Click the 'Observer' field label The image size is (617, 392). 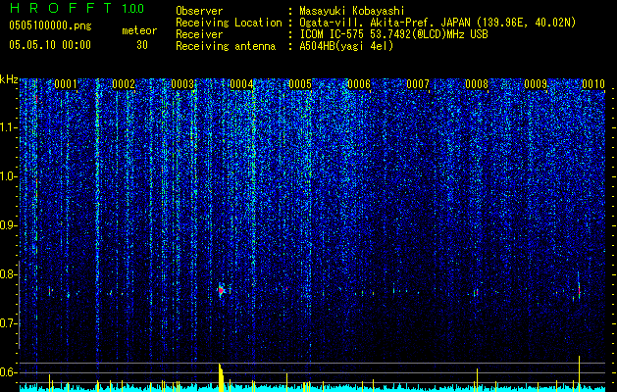[x=199, y=11]
